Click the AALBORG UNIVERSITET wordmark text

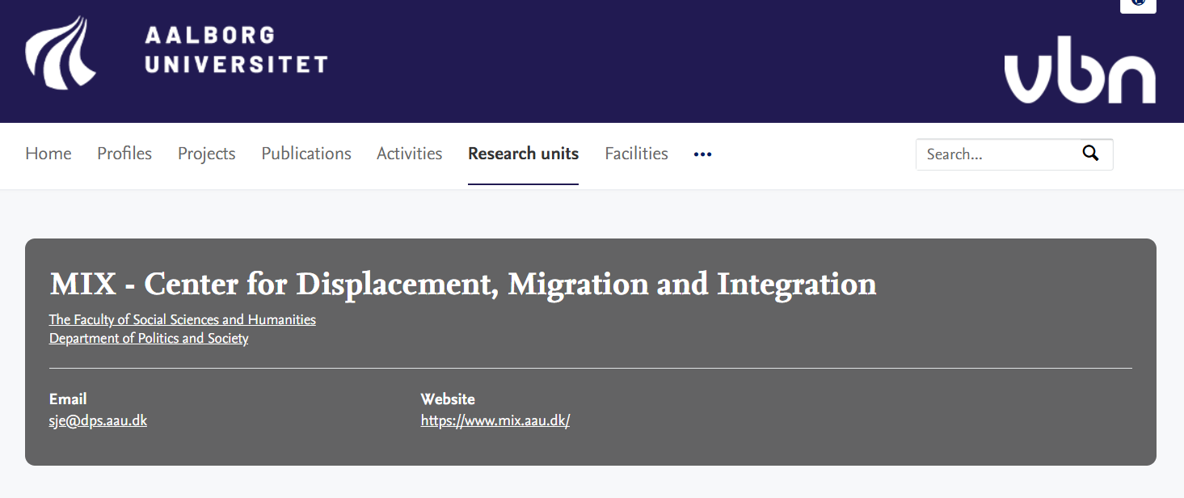pyautogui.click(x=236, y=50)
